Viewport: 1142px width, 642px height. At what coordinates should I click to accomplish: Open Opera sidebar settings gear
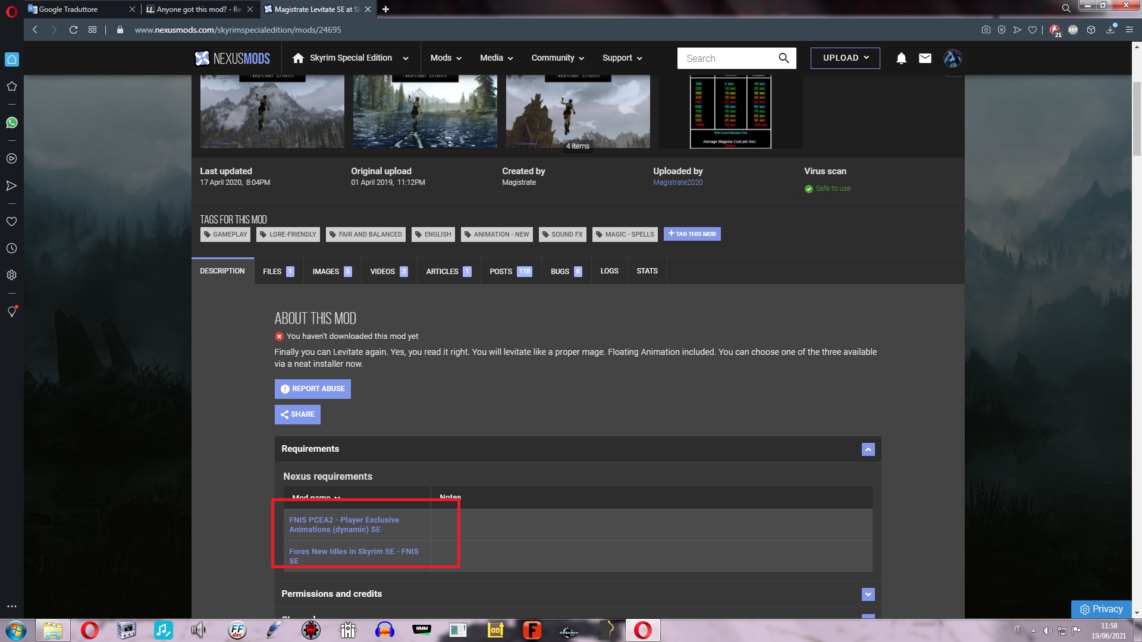point(11,275)
